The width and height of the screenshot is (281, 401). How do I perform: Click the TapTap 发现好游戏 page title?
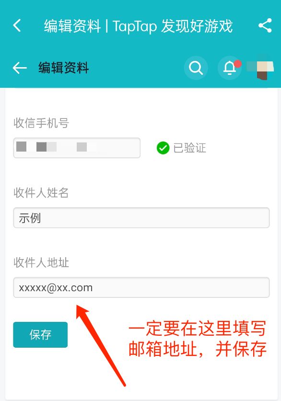(173, 26)
